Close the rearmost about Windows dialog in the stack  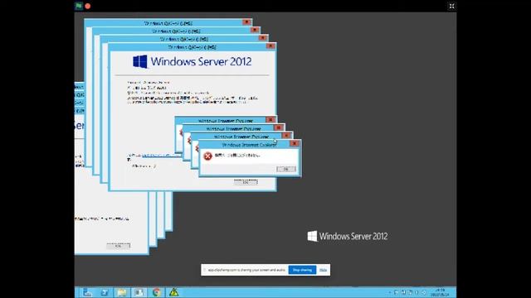coord(246,22)
